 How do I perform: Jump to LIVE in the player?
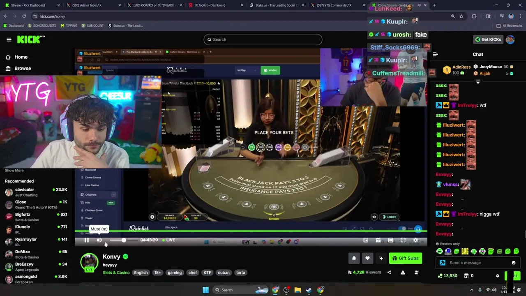[x=168, y=240]
